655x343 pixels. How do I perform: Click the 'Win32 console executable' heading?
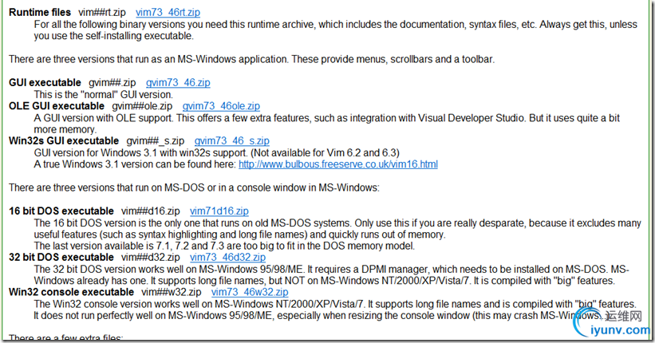[x=72, y=292]
